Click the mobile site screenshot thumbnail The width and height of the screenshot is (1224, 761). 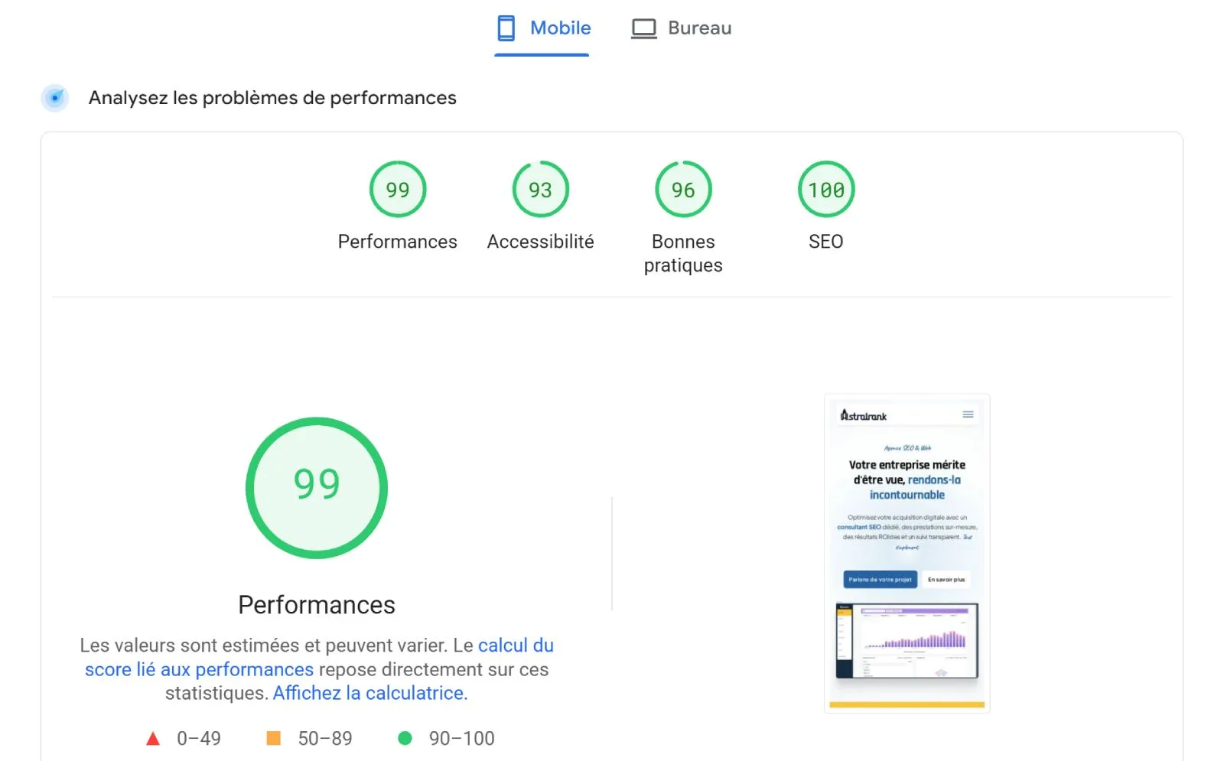point(907,552)
